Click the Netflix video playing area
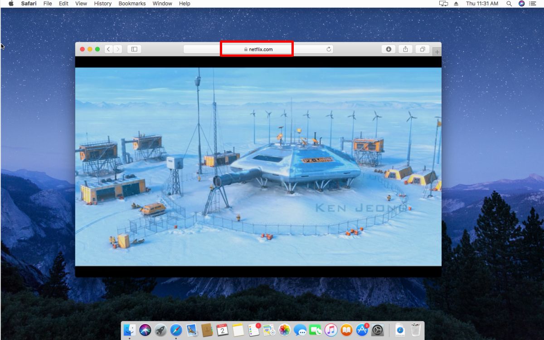Screen dimensions: 544x340 point(258,167)
